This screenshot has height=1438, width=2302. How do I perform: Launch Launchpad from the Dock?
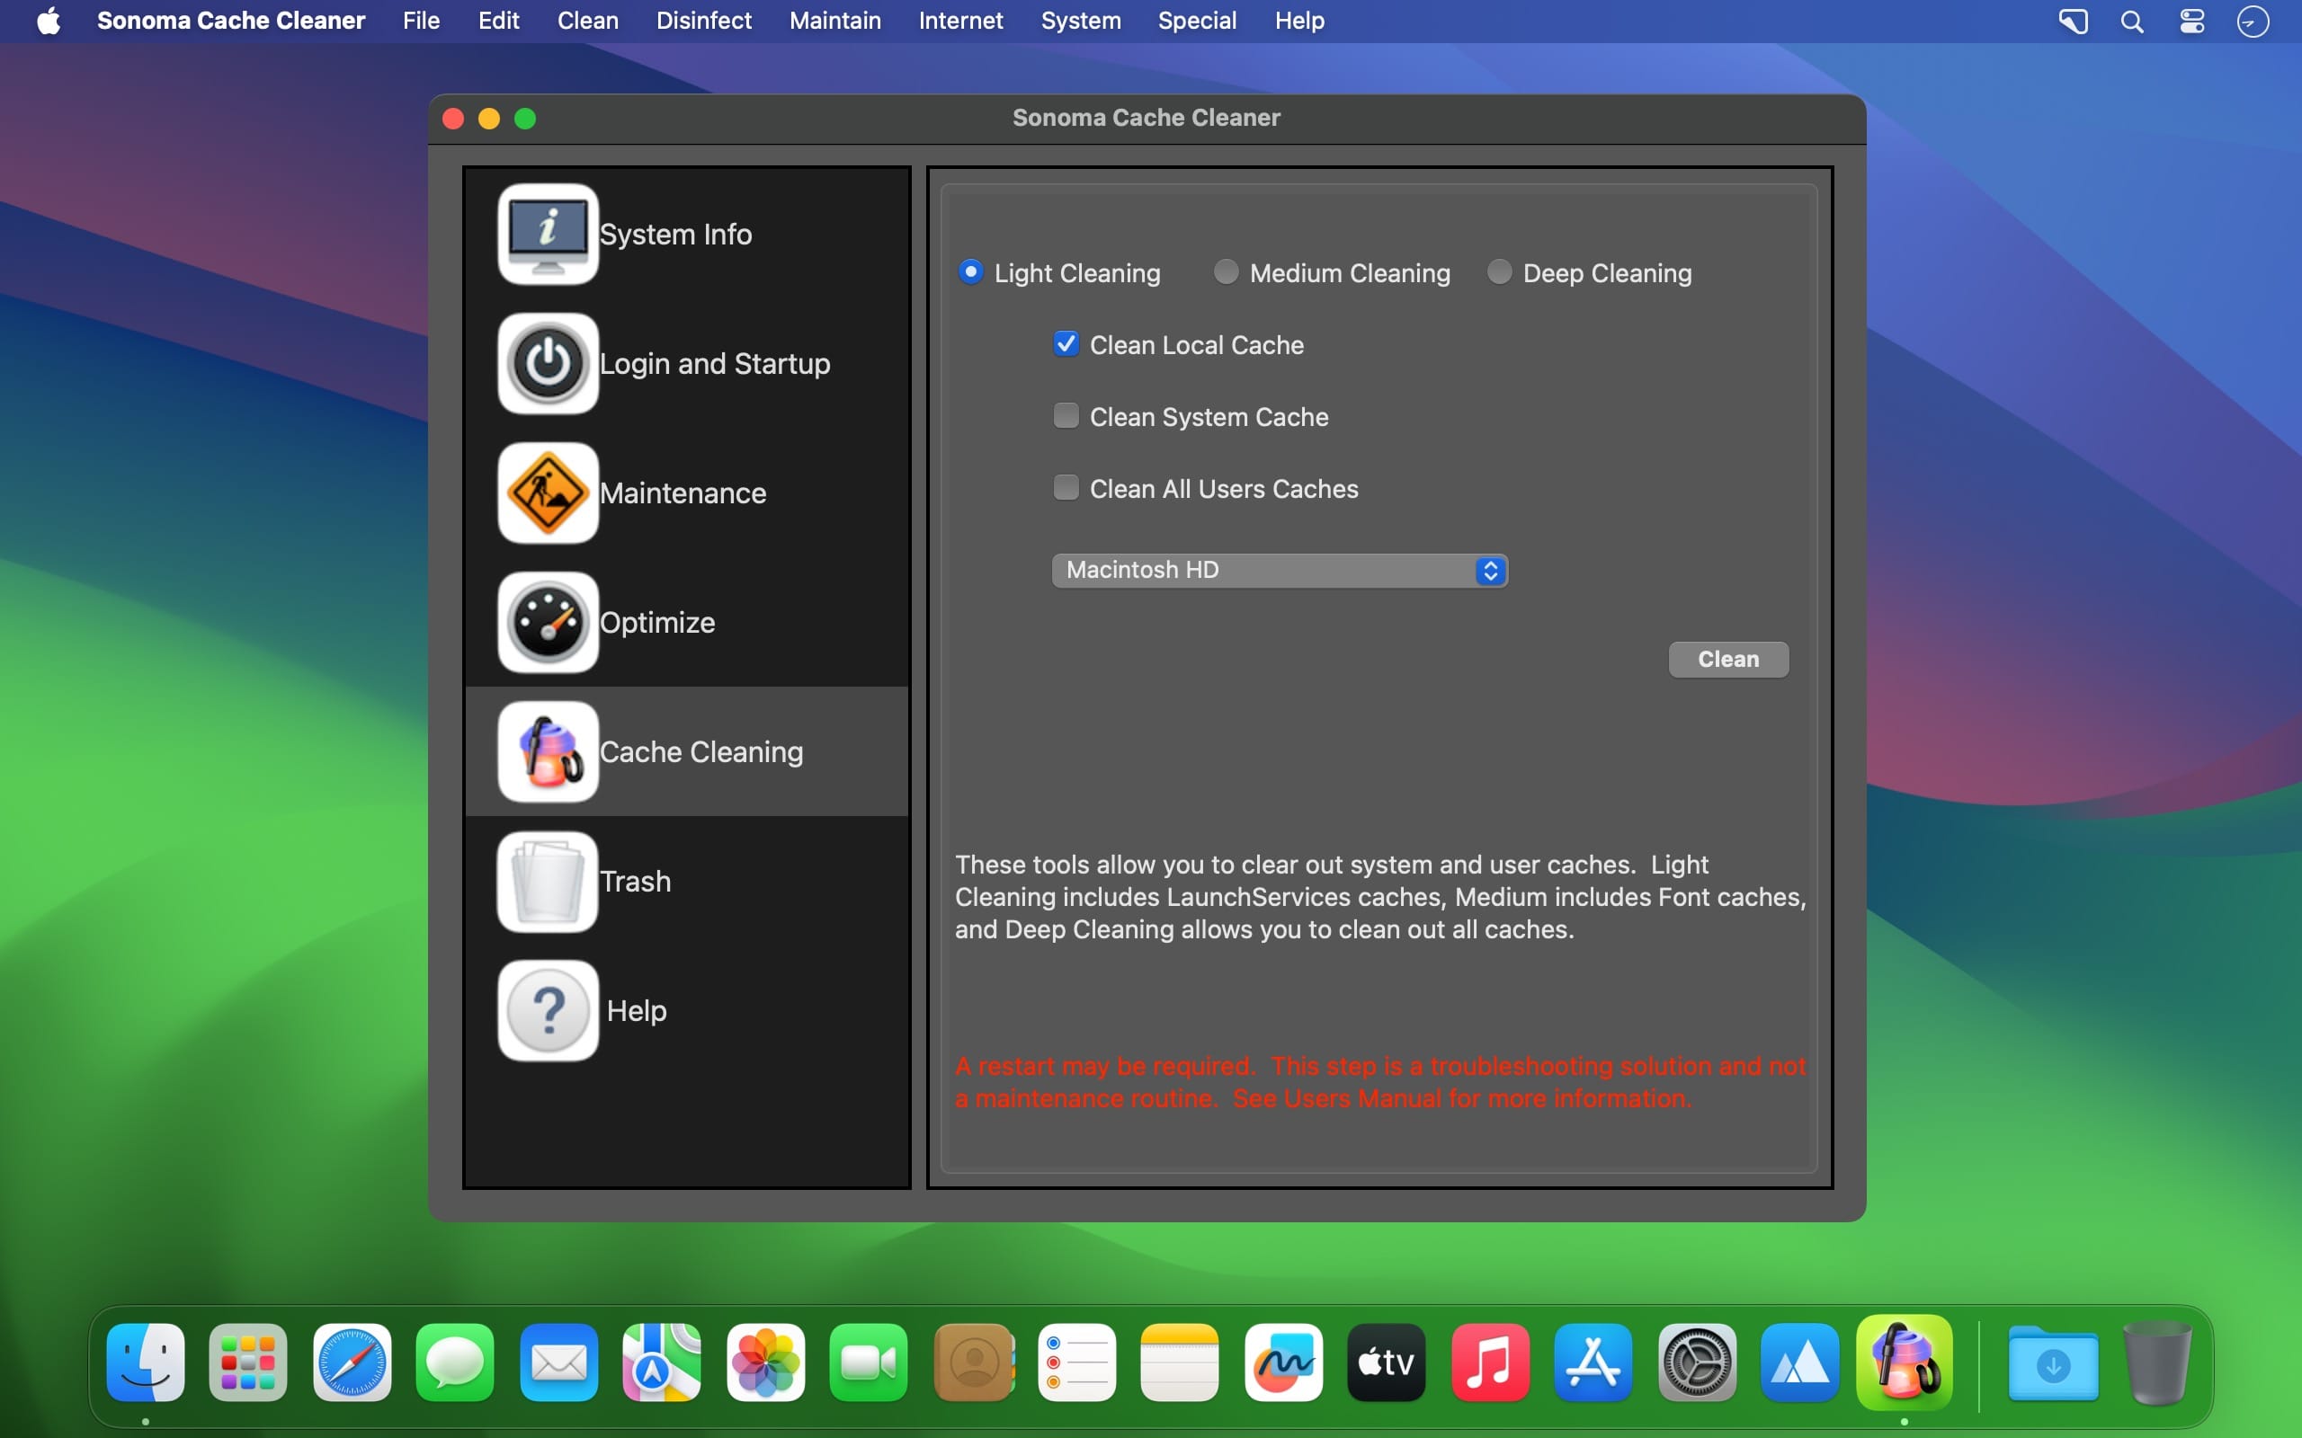pyautogui.click(x=248, y=1362)
